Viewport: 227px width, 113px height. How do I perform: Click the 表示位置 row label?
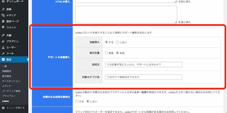tap(94, 53)
